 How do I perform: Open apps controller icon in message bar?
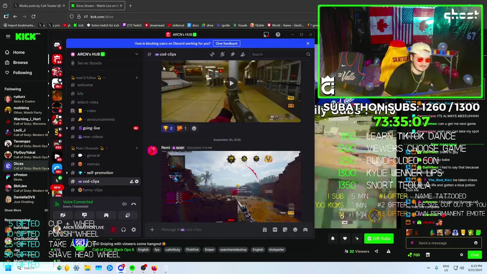(305, 229)
